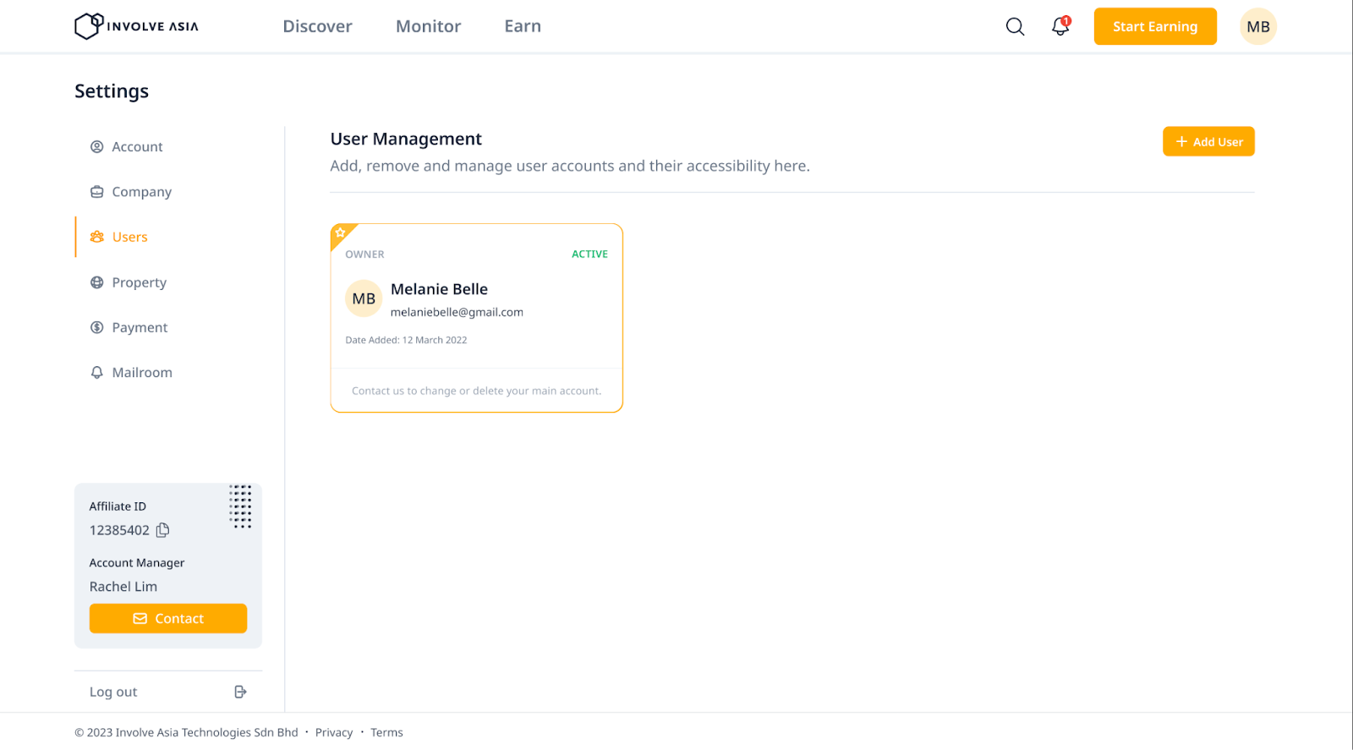The width and height of the screenshot is (1353, 750).
Task: Open the Privacy footer link
Action: 333,732
